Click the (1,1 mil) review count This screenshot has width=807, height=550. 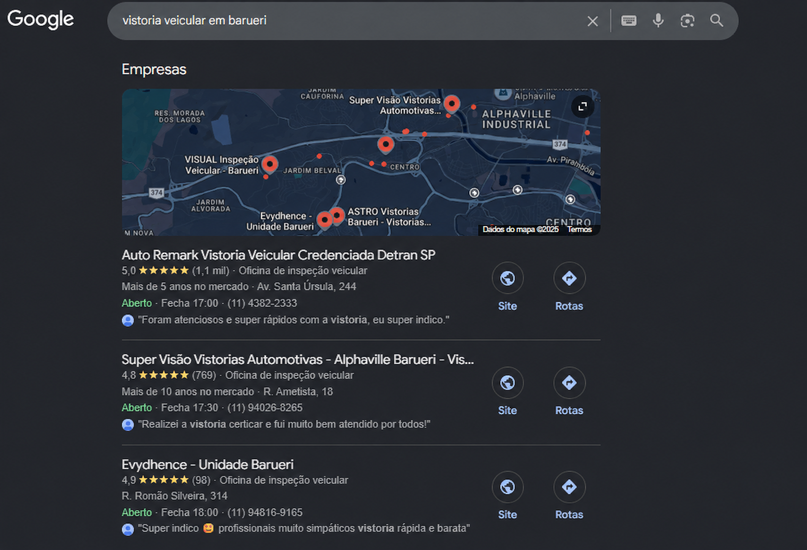[210, 270]
